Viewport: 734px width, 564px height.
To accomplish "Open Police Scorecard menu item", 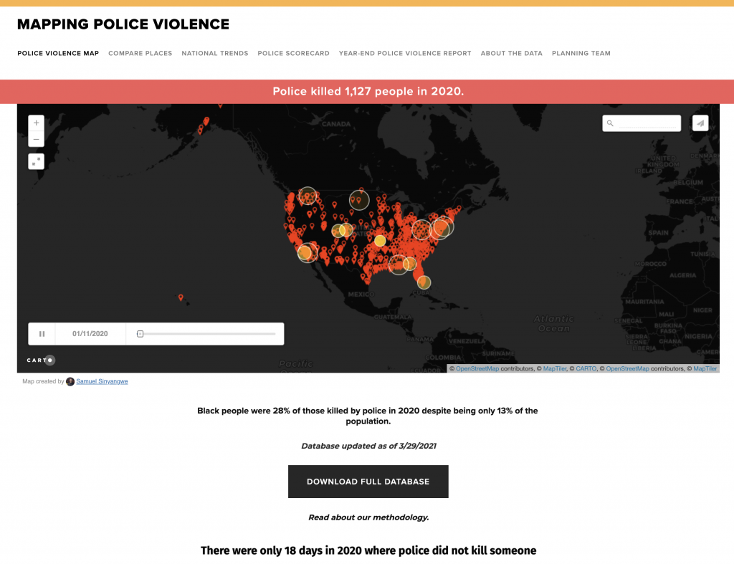I will [293, 53].
